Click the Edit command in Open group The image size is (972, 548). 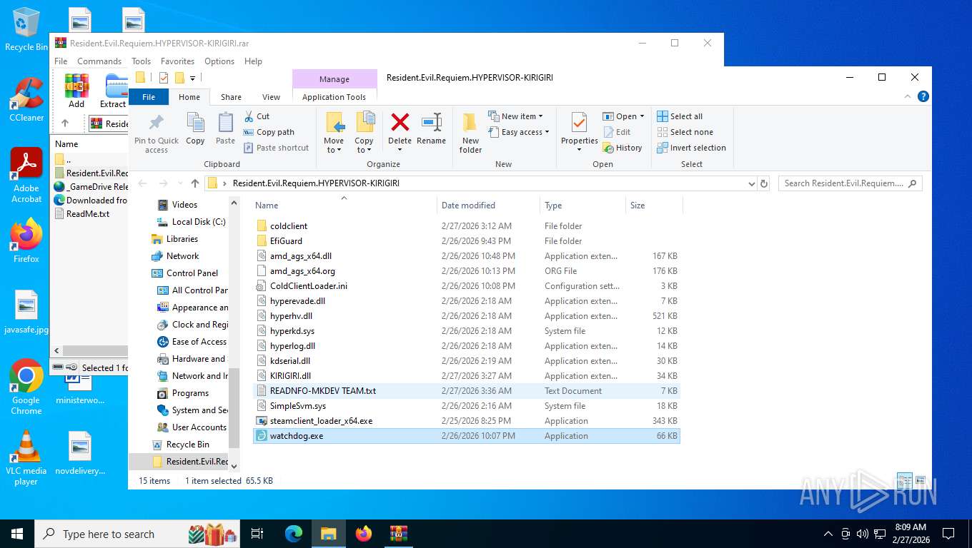coord(617,132)
